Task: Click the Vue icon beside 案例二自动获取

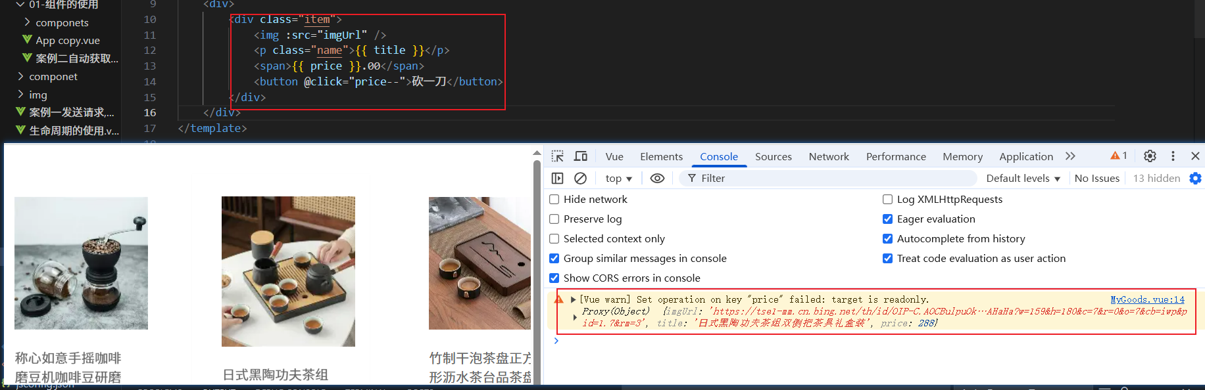Action: click(x=27, y=58)
